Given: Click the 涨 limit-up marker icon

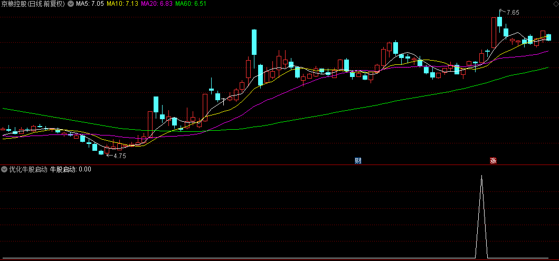Looking at the screenshot, I should pyautogui.click(x=493, y=161).
